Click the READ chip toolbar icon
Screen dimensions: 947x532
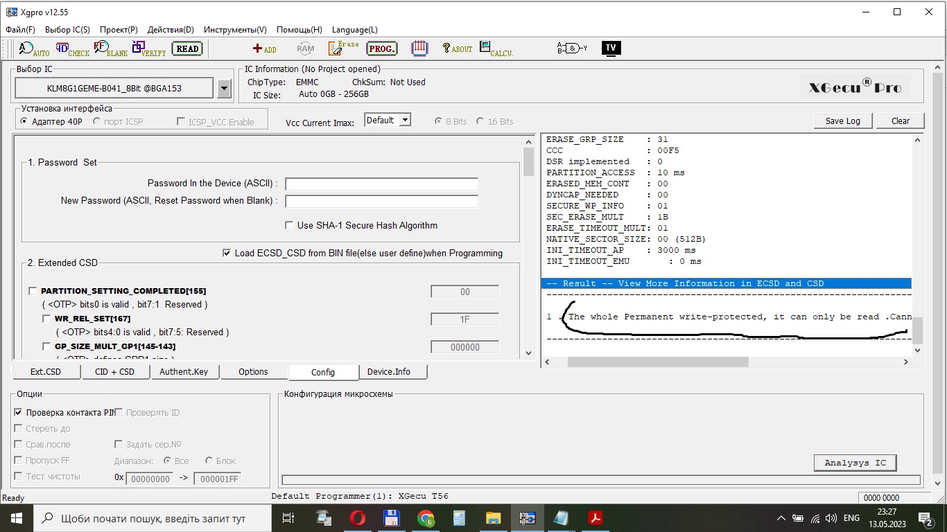[187, 48]
